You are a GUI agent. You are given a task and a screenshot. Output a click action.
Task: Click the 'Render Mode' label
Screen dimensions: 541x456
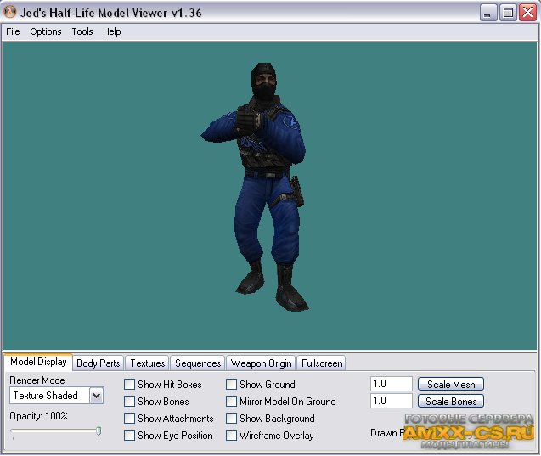(x=37, y=380)
